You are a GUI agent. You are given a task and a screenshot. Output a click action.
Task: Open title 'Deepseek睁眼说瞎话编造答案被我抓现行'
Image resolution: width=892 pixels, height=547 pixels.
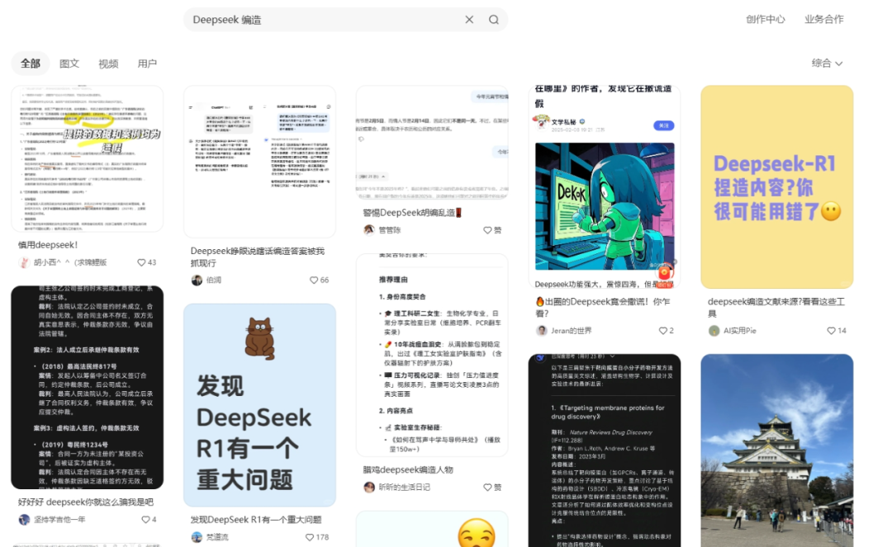point(257,257)
